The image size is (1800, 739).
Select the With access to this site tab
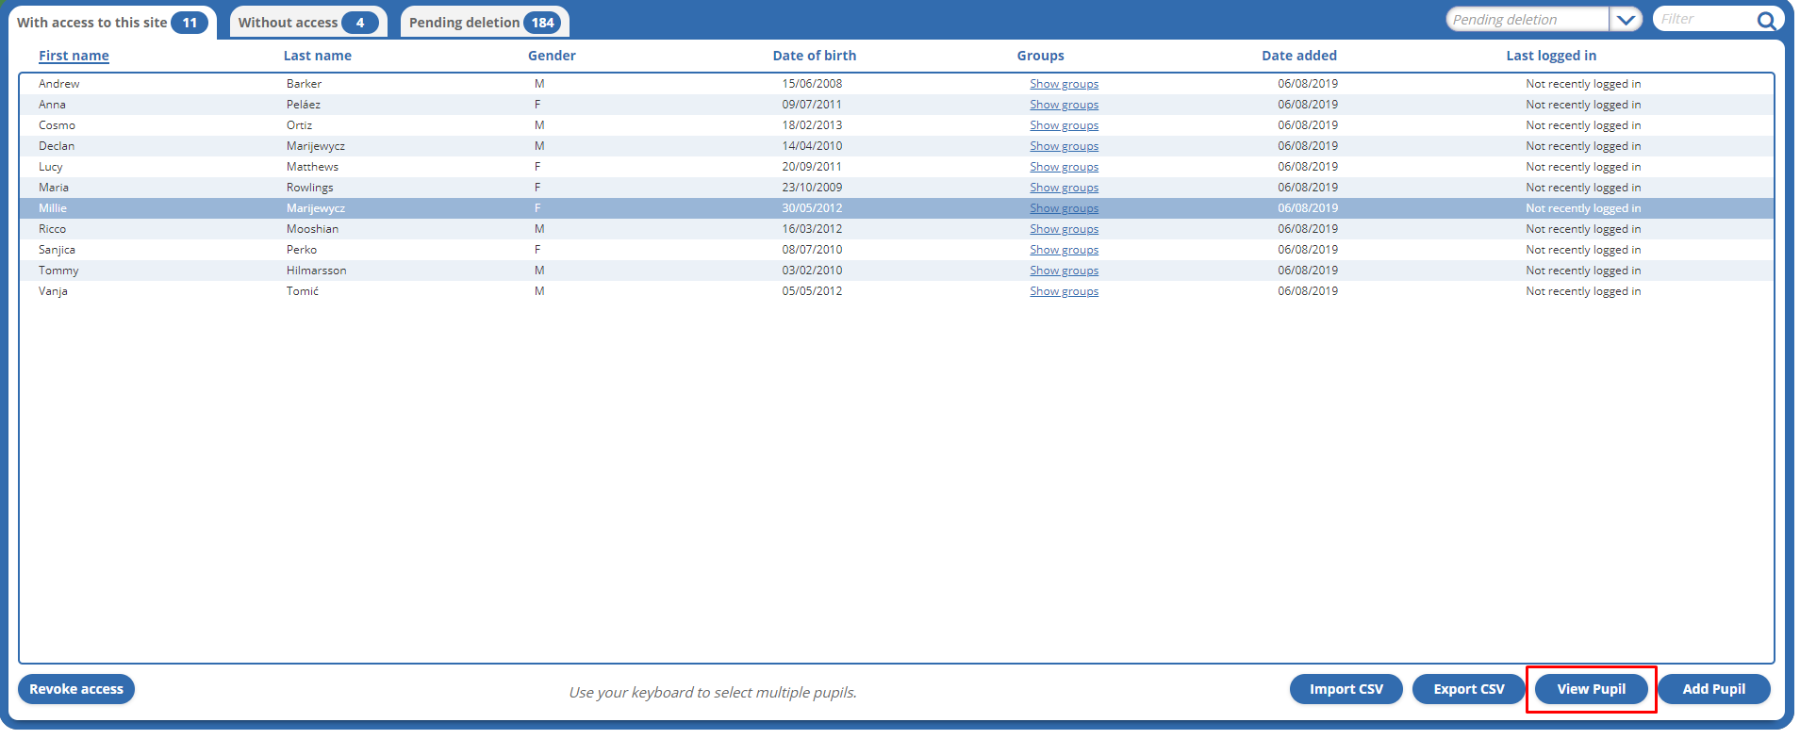[112, 23]
